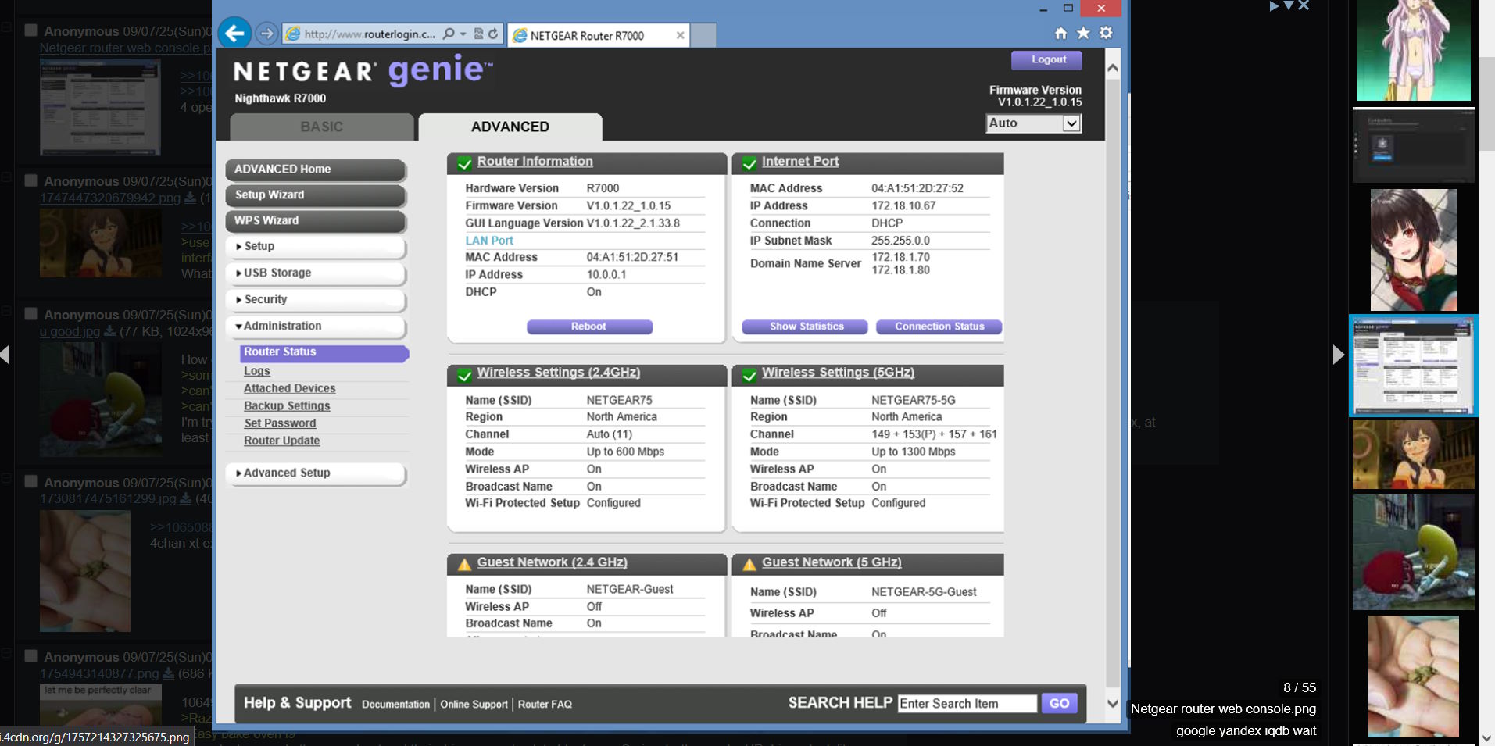The width and height of the screenshot is (1495, 746).
Task: Open the WPS Wizard menu item
Action: 316,221
